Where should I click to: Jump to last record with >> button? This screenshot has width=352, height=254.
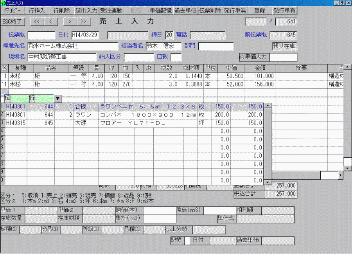point(84,22)
